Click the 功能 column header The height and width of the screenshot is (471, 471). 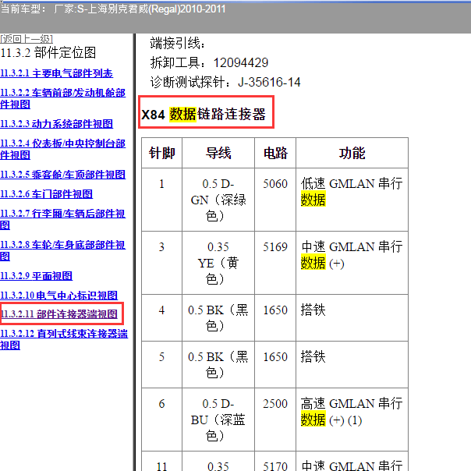point(352,153)
